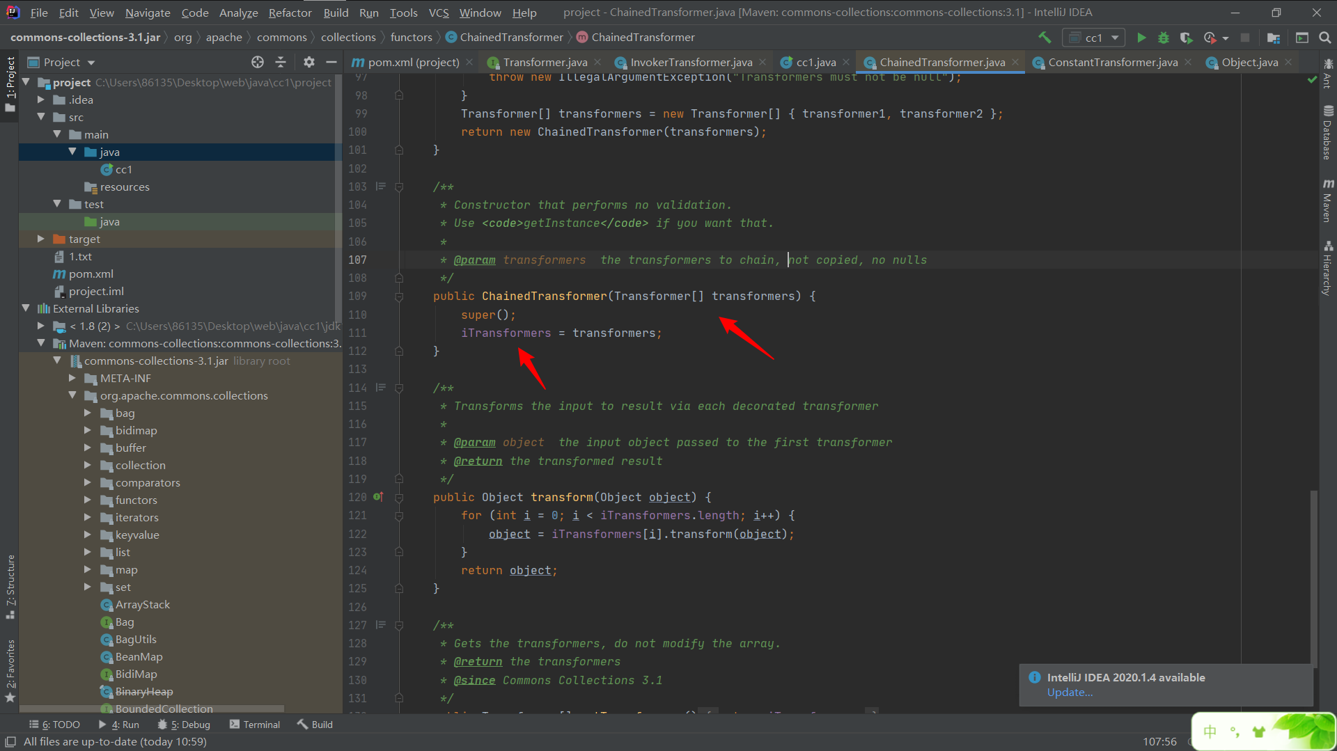The width and height of the screenshot is (1337, 751).
Task: Open the Structure tool window
Action: pos(10,587)
